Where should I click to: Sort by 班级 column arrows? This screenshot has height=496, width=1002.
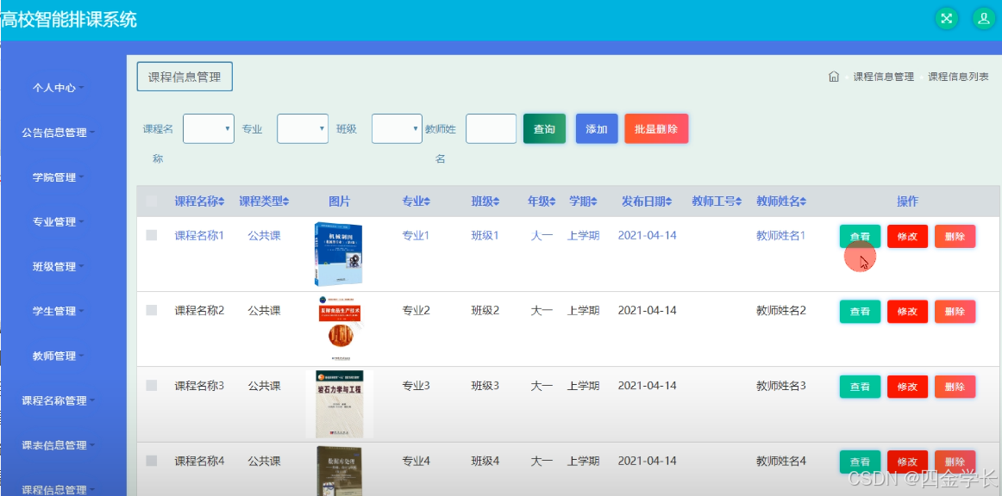(496, 201)
